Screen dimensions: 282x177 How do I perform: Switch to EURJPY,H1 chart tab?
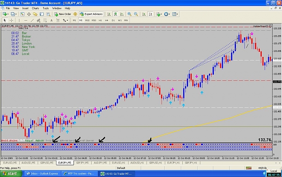coord(173,163)
